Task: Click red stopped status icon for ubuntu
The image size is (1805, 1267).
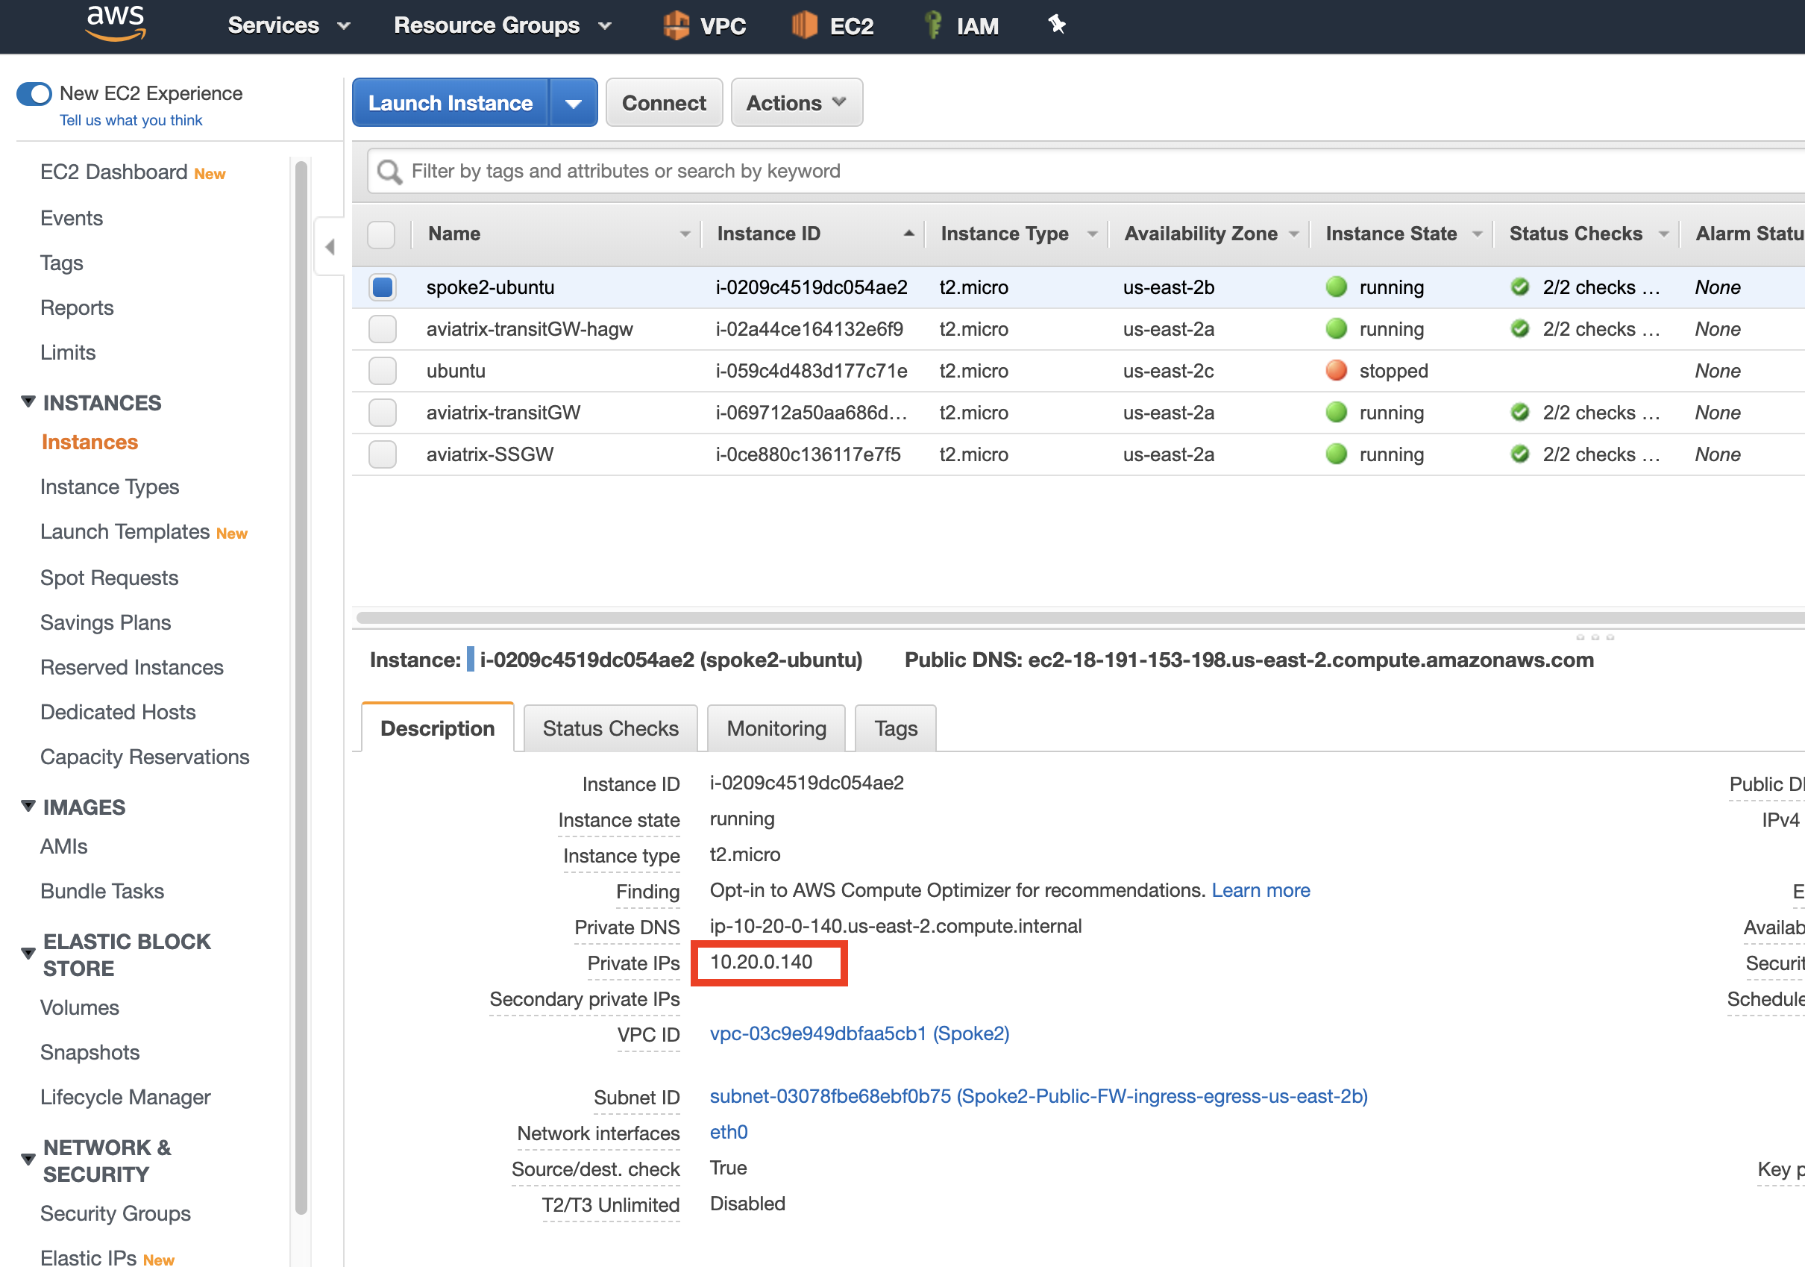Action: pos(1336,370)
